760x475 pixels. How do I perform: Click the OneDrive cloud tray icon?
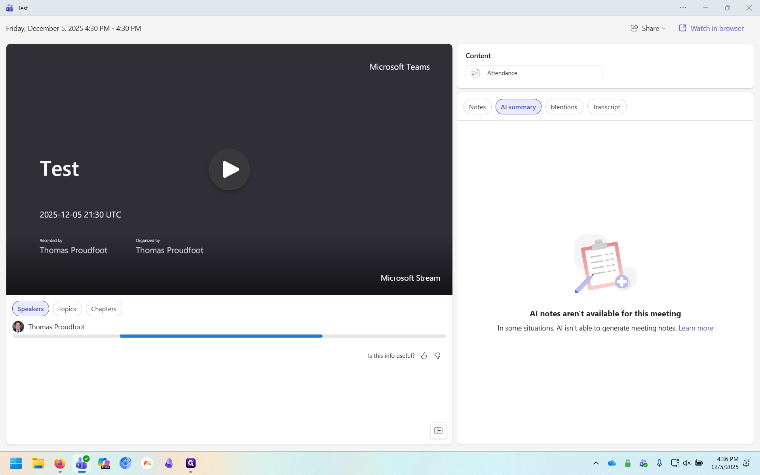click(612, 463)
